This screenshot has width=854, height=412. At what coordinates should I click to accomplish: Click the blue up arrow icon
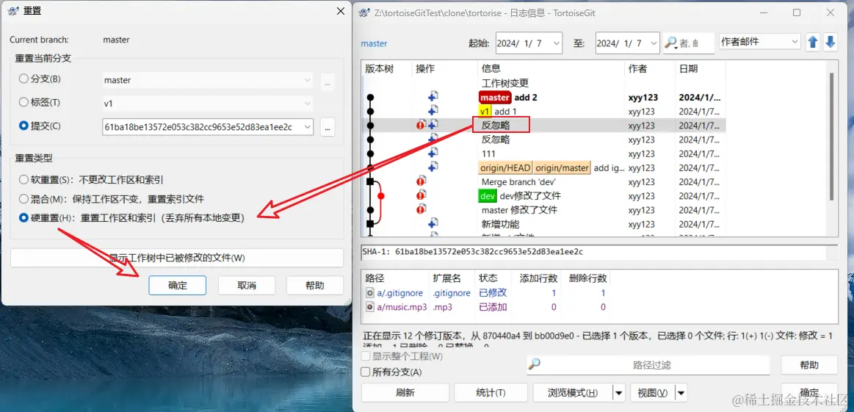813,42
